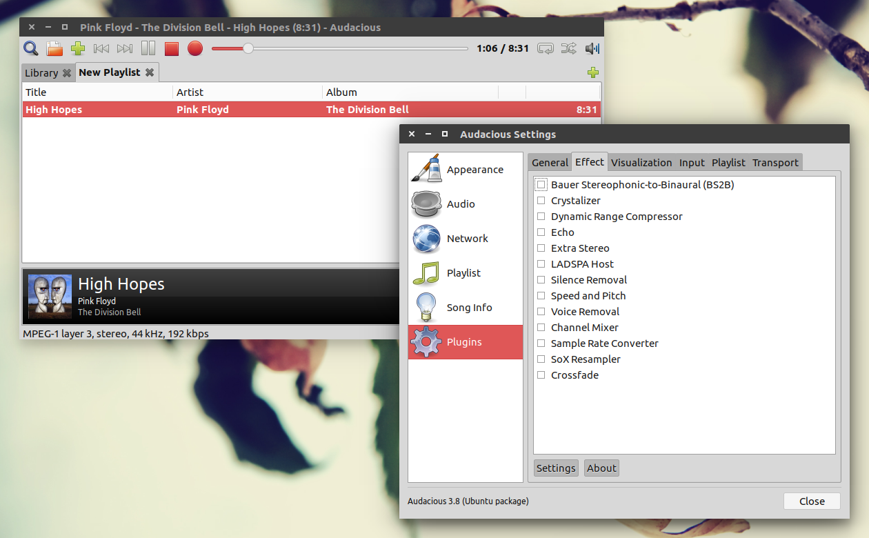Skip to the previous track
Screen dimensions: 869x538
[x=101, y=48]
